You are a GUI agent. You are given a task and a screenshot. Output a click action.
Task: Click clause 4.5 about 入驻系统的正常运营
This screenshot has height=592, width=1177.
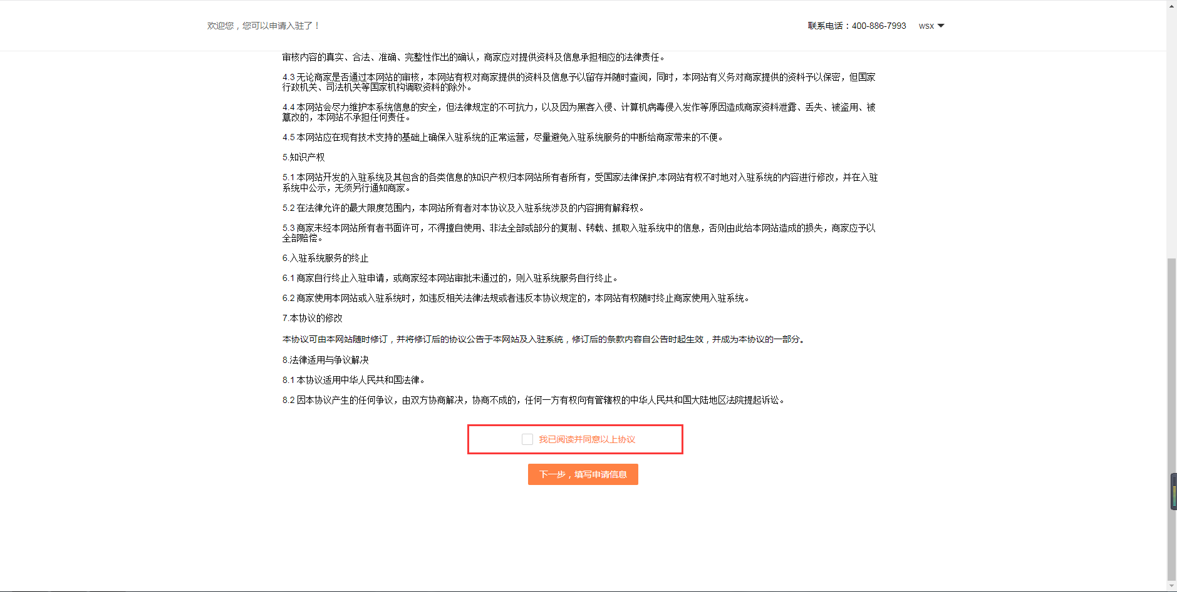[504, 137]
